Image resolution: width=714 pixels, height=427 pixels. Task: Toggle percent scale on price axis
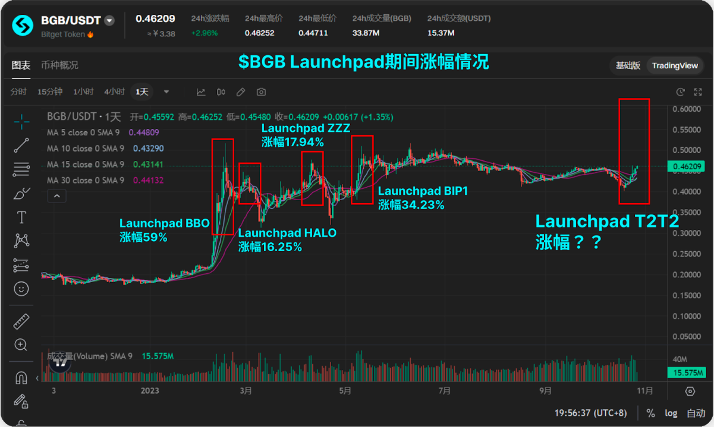(x=650, y=413)
